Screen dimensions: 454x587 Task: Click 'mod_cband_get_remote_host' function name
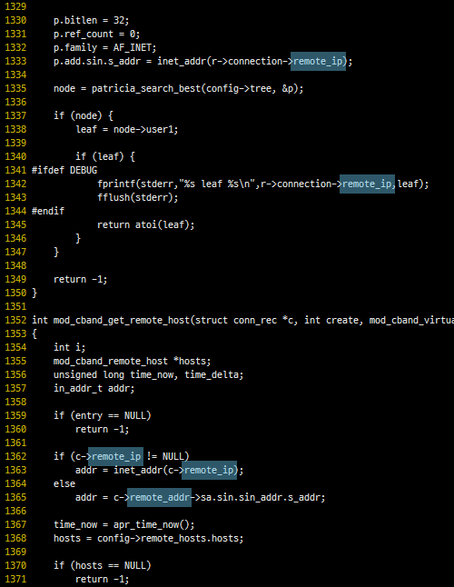[121, 320]
